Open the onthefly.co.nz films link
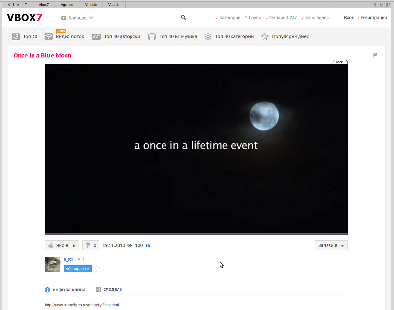The image size is (394, 310). (x=82, y=305)
